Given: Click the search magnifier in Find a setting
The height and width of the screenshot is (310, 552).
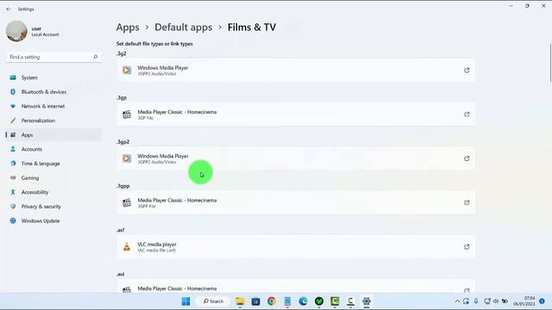Looking at the screenshot, I should point(95,57).
